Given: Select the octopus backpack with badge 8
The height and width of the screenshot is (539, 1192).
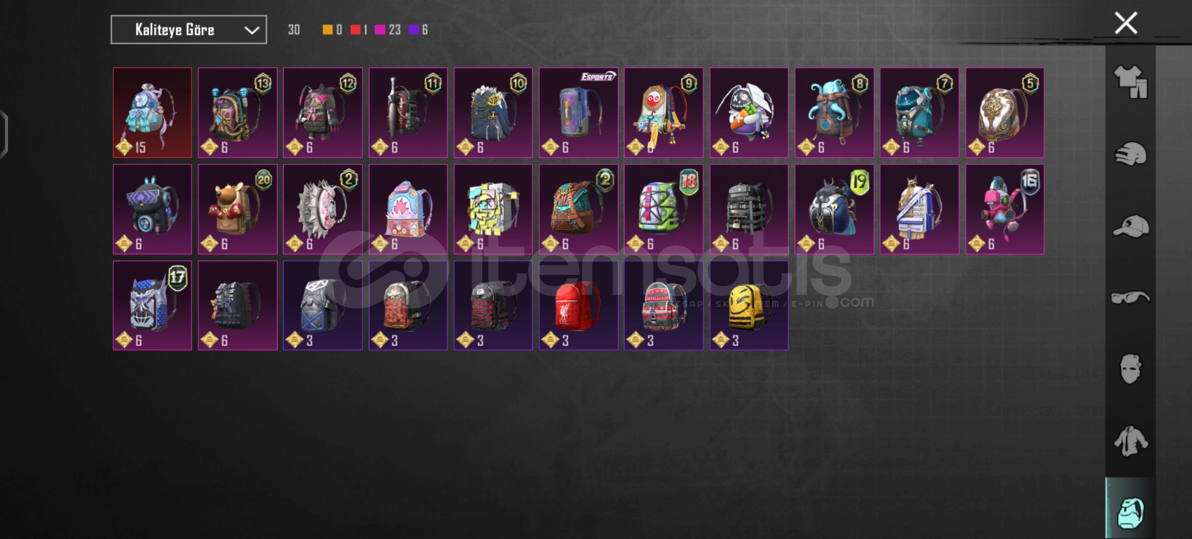Looking at the screenshot, I should point(834,113).
